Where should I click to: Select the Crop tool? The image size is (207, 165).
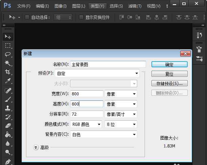pos(8,72)
